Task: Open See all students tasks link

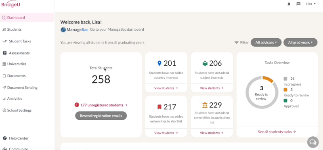Action: (277, 132)
